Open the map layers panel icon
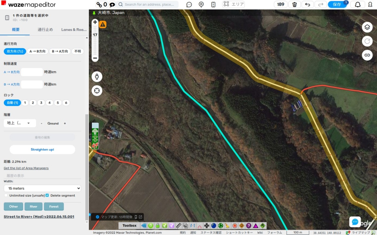 point(367,27)
